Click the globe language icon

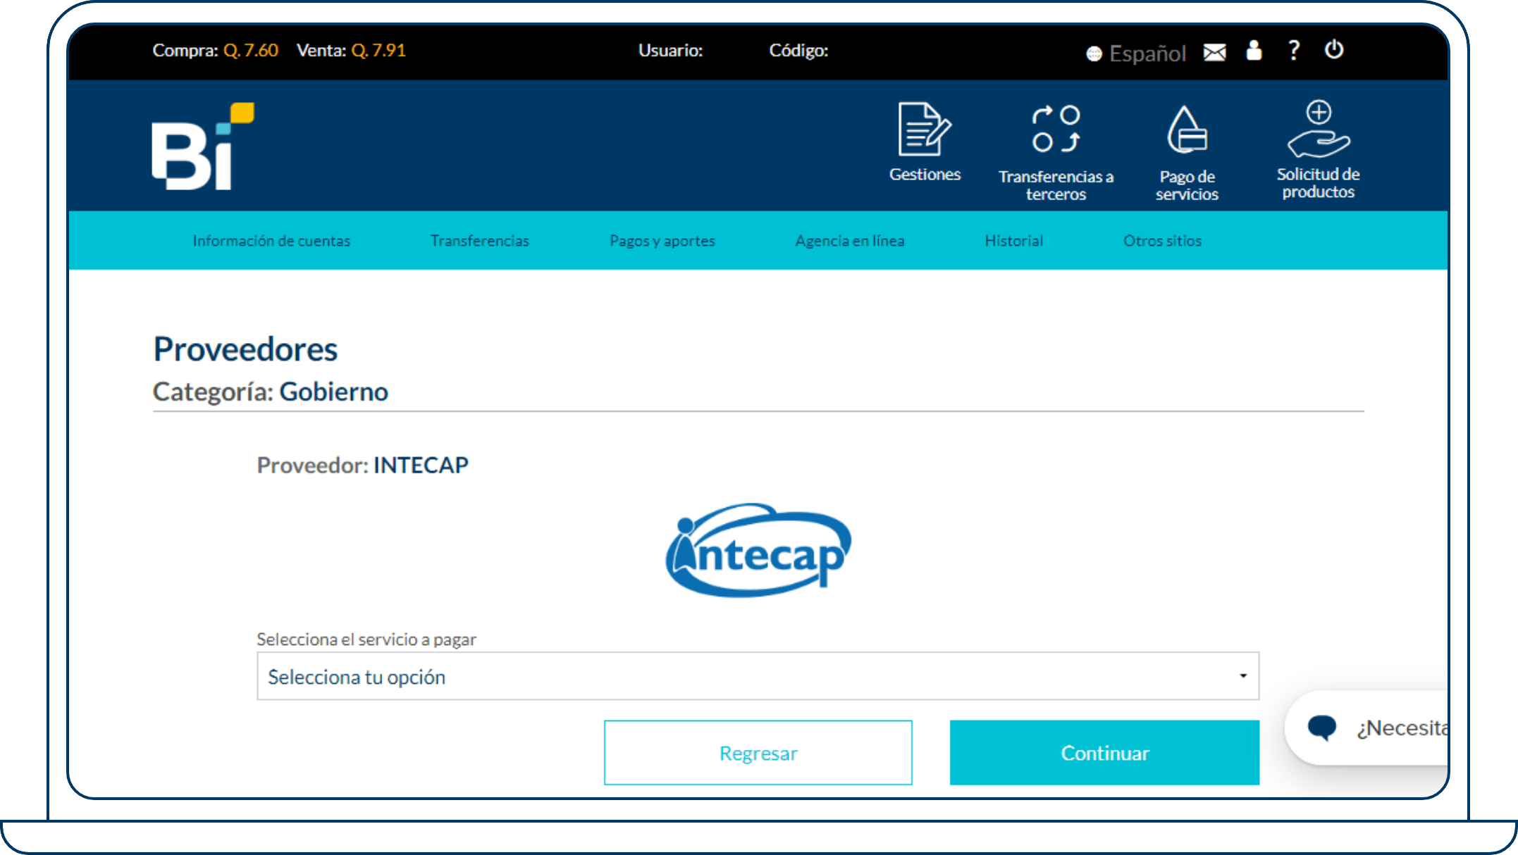tap(1094, 54)
